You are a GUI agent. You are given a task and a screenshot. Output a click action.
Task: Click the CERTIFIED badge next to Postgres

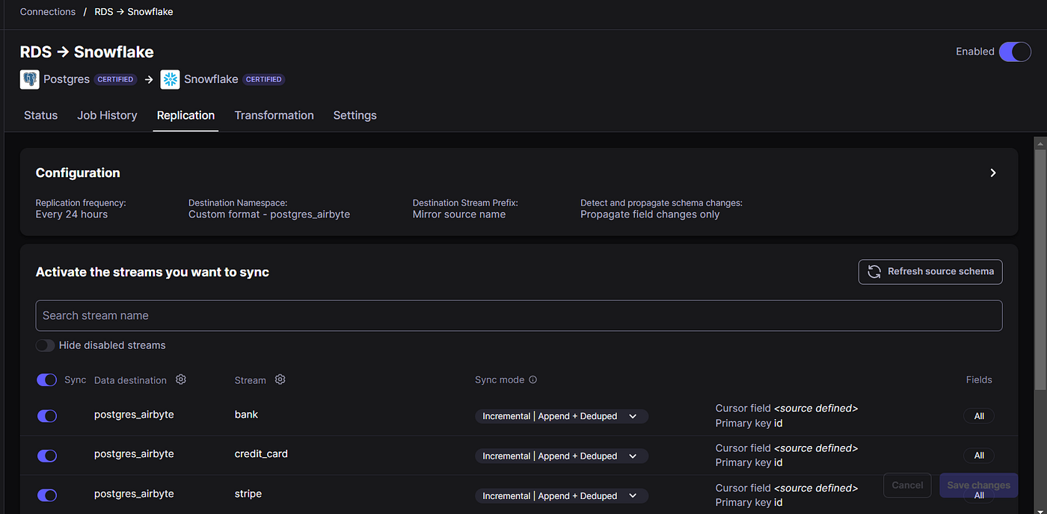(116, 79)
